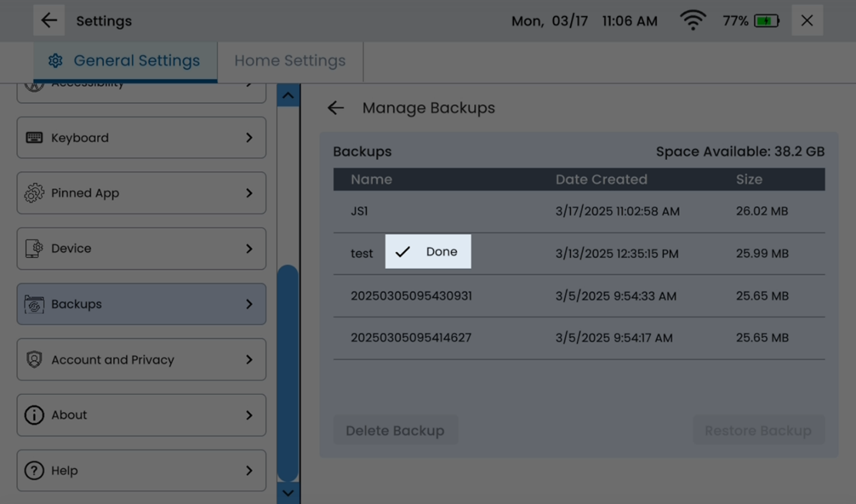Click the Help question mark icon
The image size is (856, 504).
point(34,471)
